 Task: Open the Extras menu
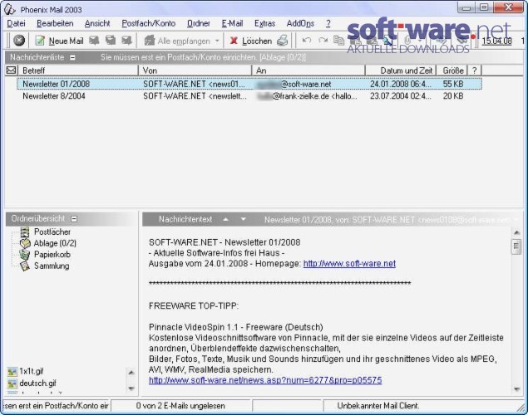[264, 23]
